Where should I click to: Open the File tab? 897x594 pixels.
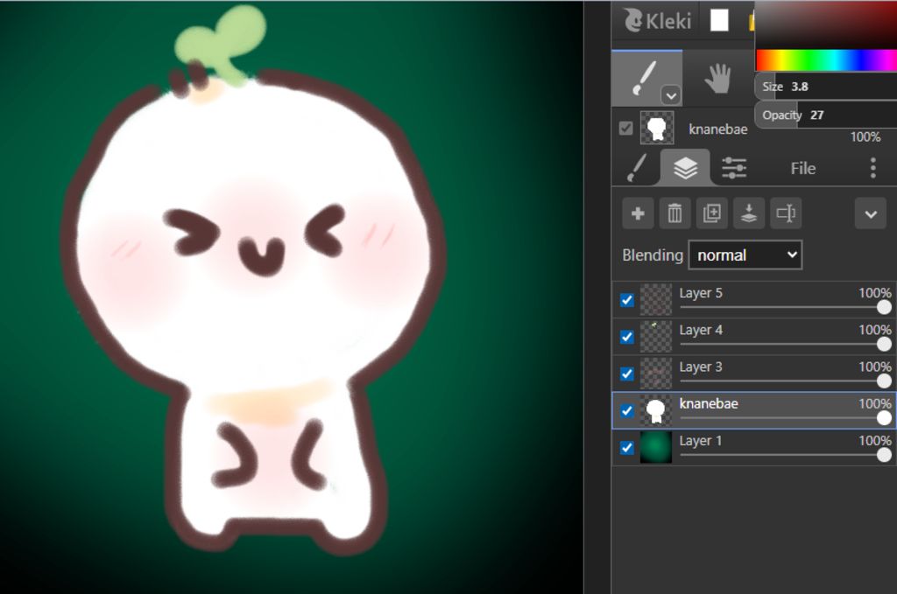[802, 169]
